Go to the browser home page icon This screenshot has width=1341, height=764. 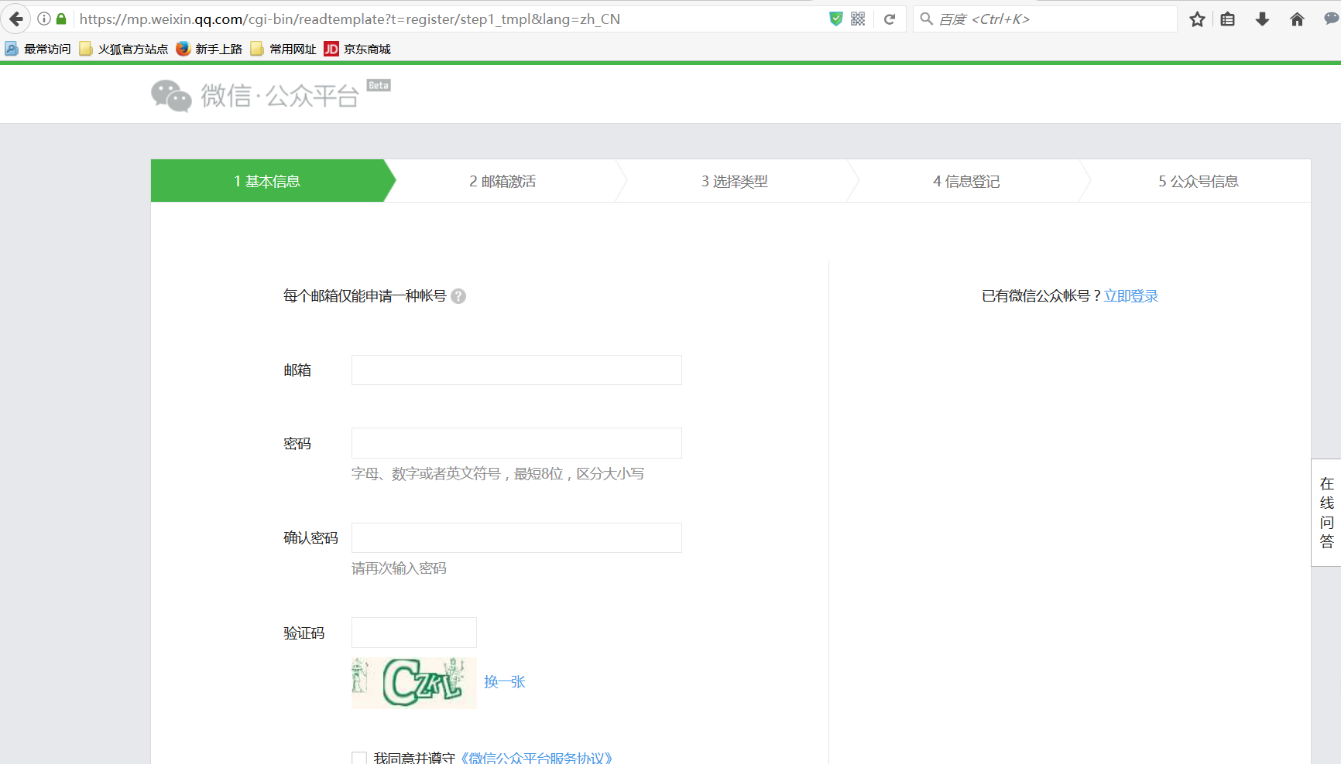1297,19
